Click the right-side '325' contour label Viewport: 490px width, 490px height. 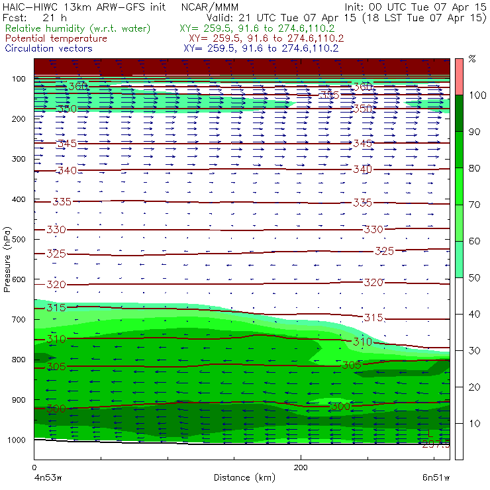384,251
